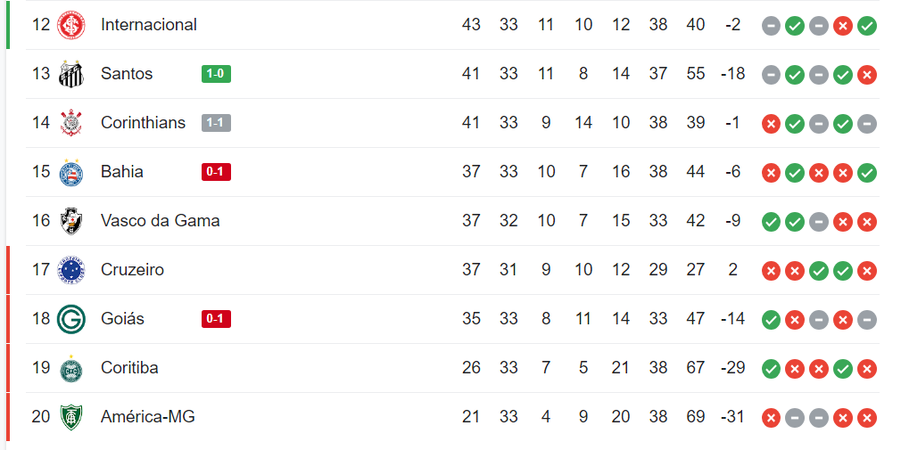Click América-MG's first form result icon
The width and height of the screenshot is (901, 450).
pyautogui.click(x=771, y=418)
